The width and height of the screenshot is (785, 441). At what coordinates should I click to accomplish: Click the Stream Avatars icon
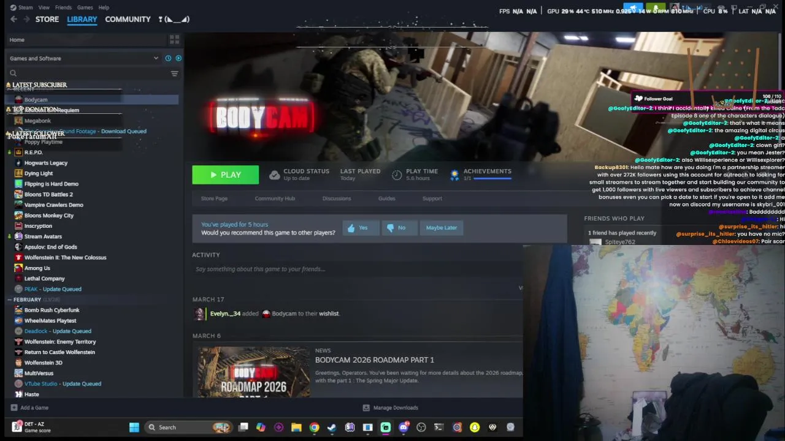click(x=18, y=236)
